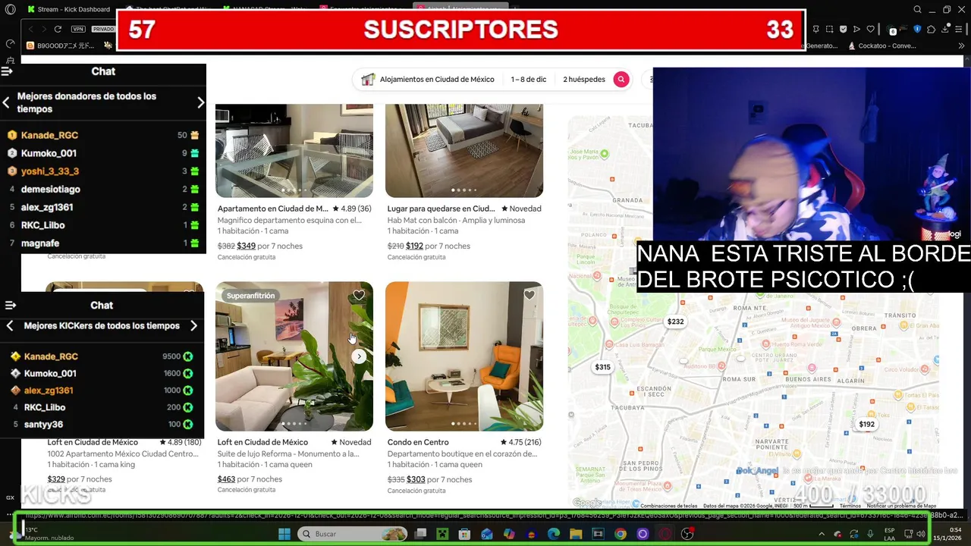Open Microsoft Edge from the taskbar
The image size is (971, 546).
pos(554,534)
